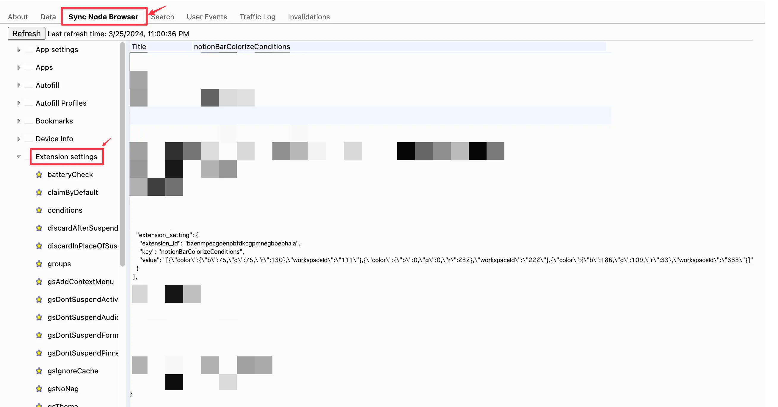Select the Sync Node Browser tab

103,16
